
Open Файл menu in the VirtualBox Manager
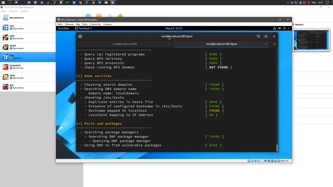point(4,11)
